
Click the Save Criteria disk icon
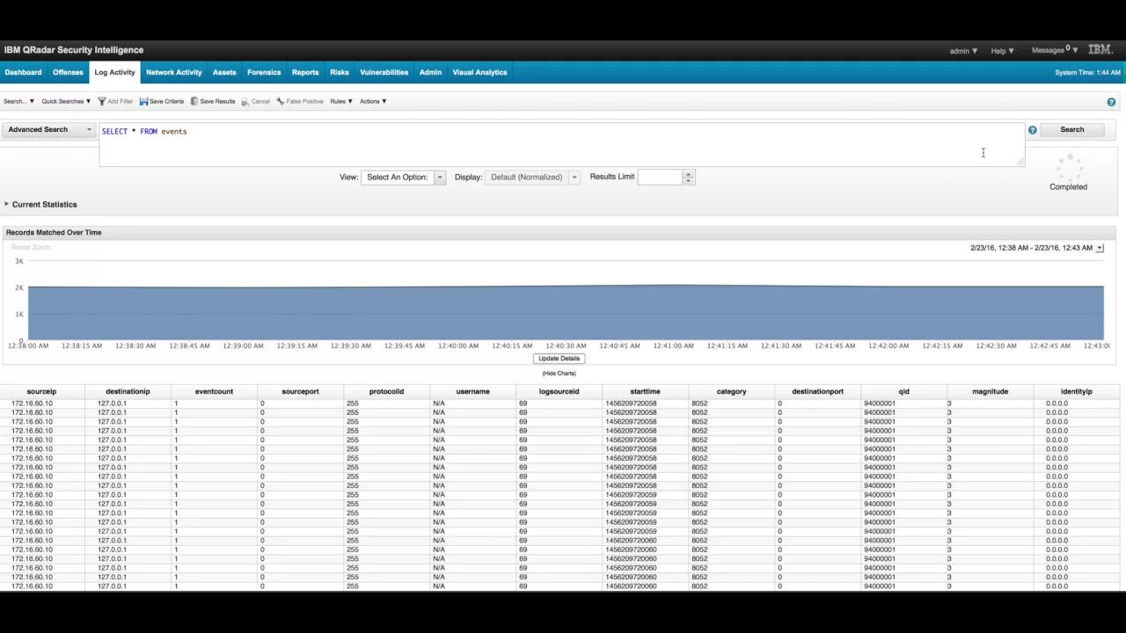[143, 101]
